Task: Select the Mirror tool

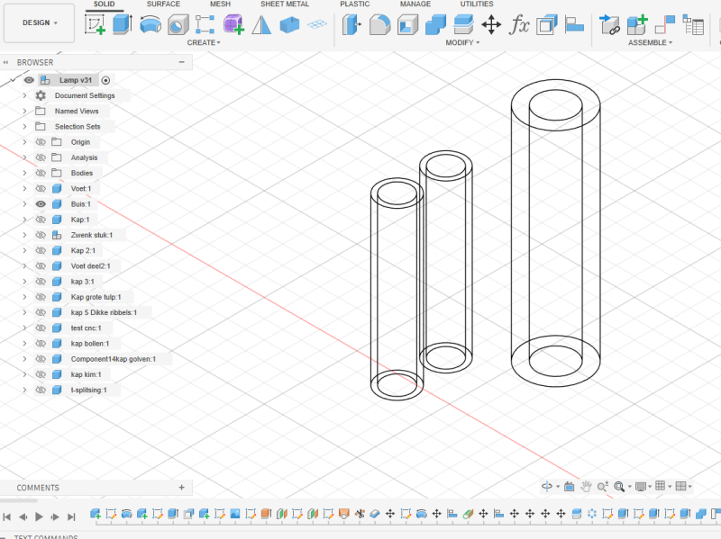Action: tap(261, 25)
